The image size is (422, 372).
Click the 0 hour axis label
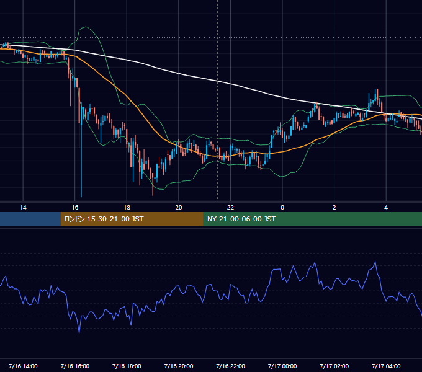282,208
